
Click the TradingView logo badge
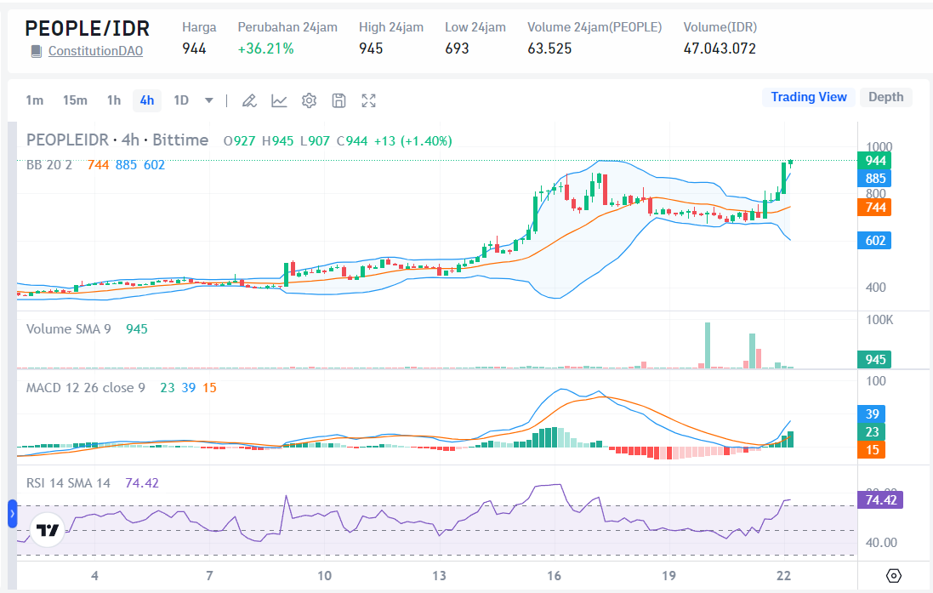point(48,529)
